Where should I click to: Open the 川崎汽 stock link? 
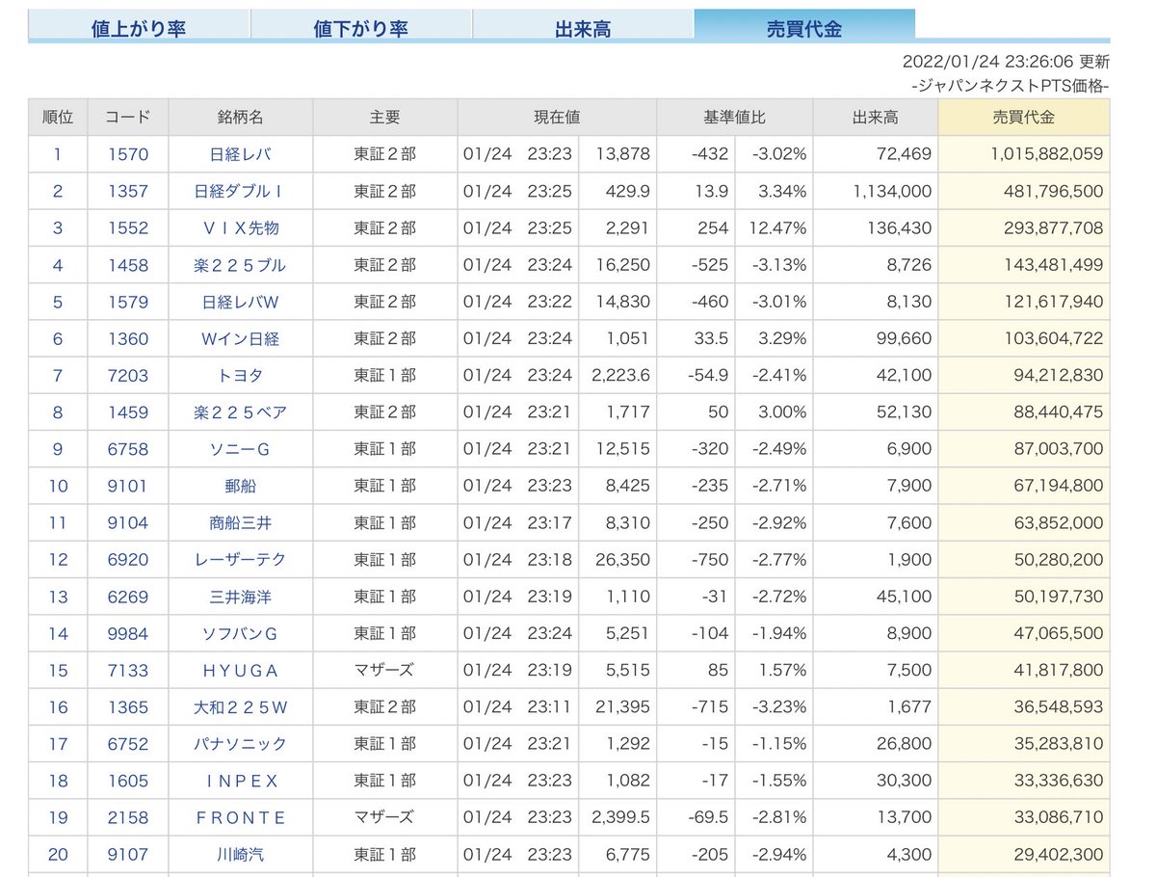[240, 854]
